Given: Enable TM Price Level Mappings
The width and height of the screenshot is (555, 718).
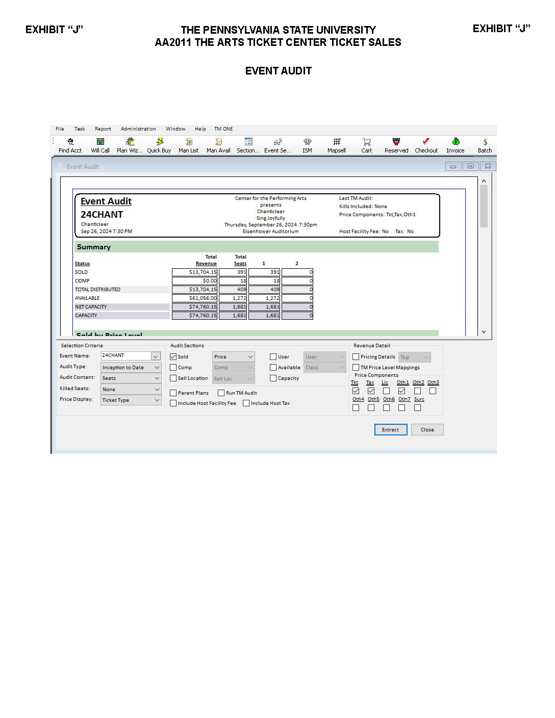Looking at the screenshot, I should 356,368.
